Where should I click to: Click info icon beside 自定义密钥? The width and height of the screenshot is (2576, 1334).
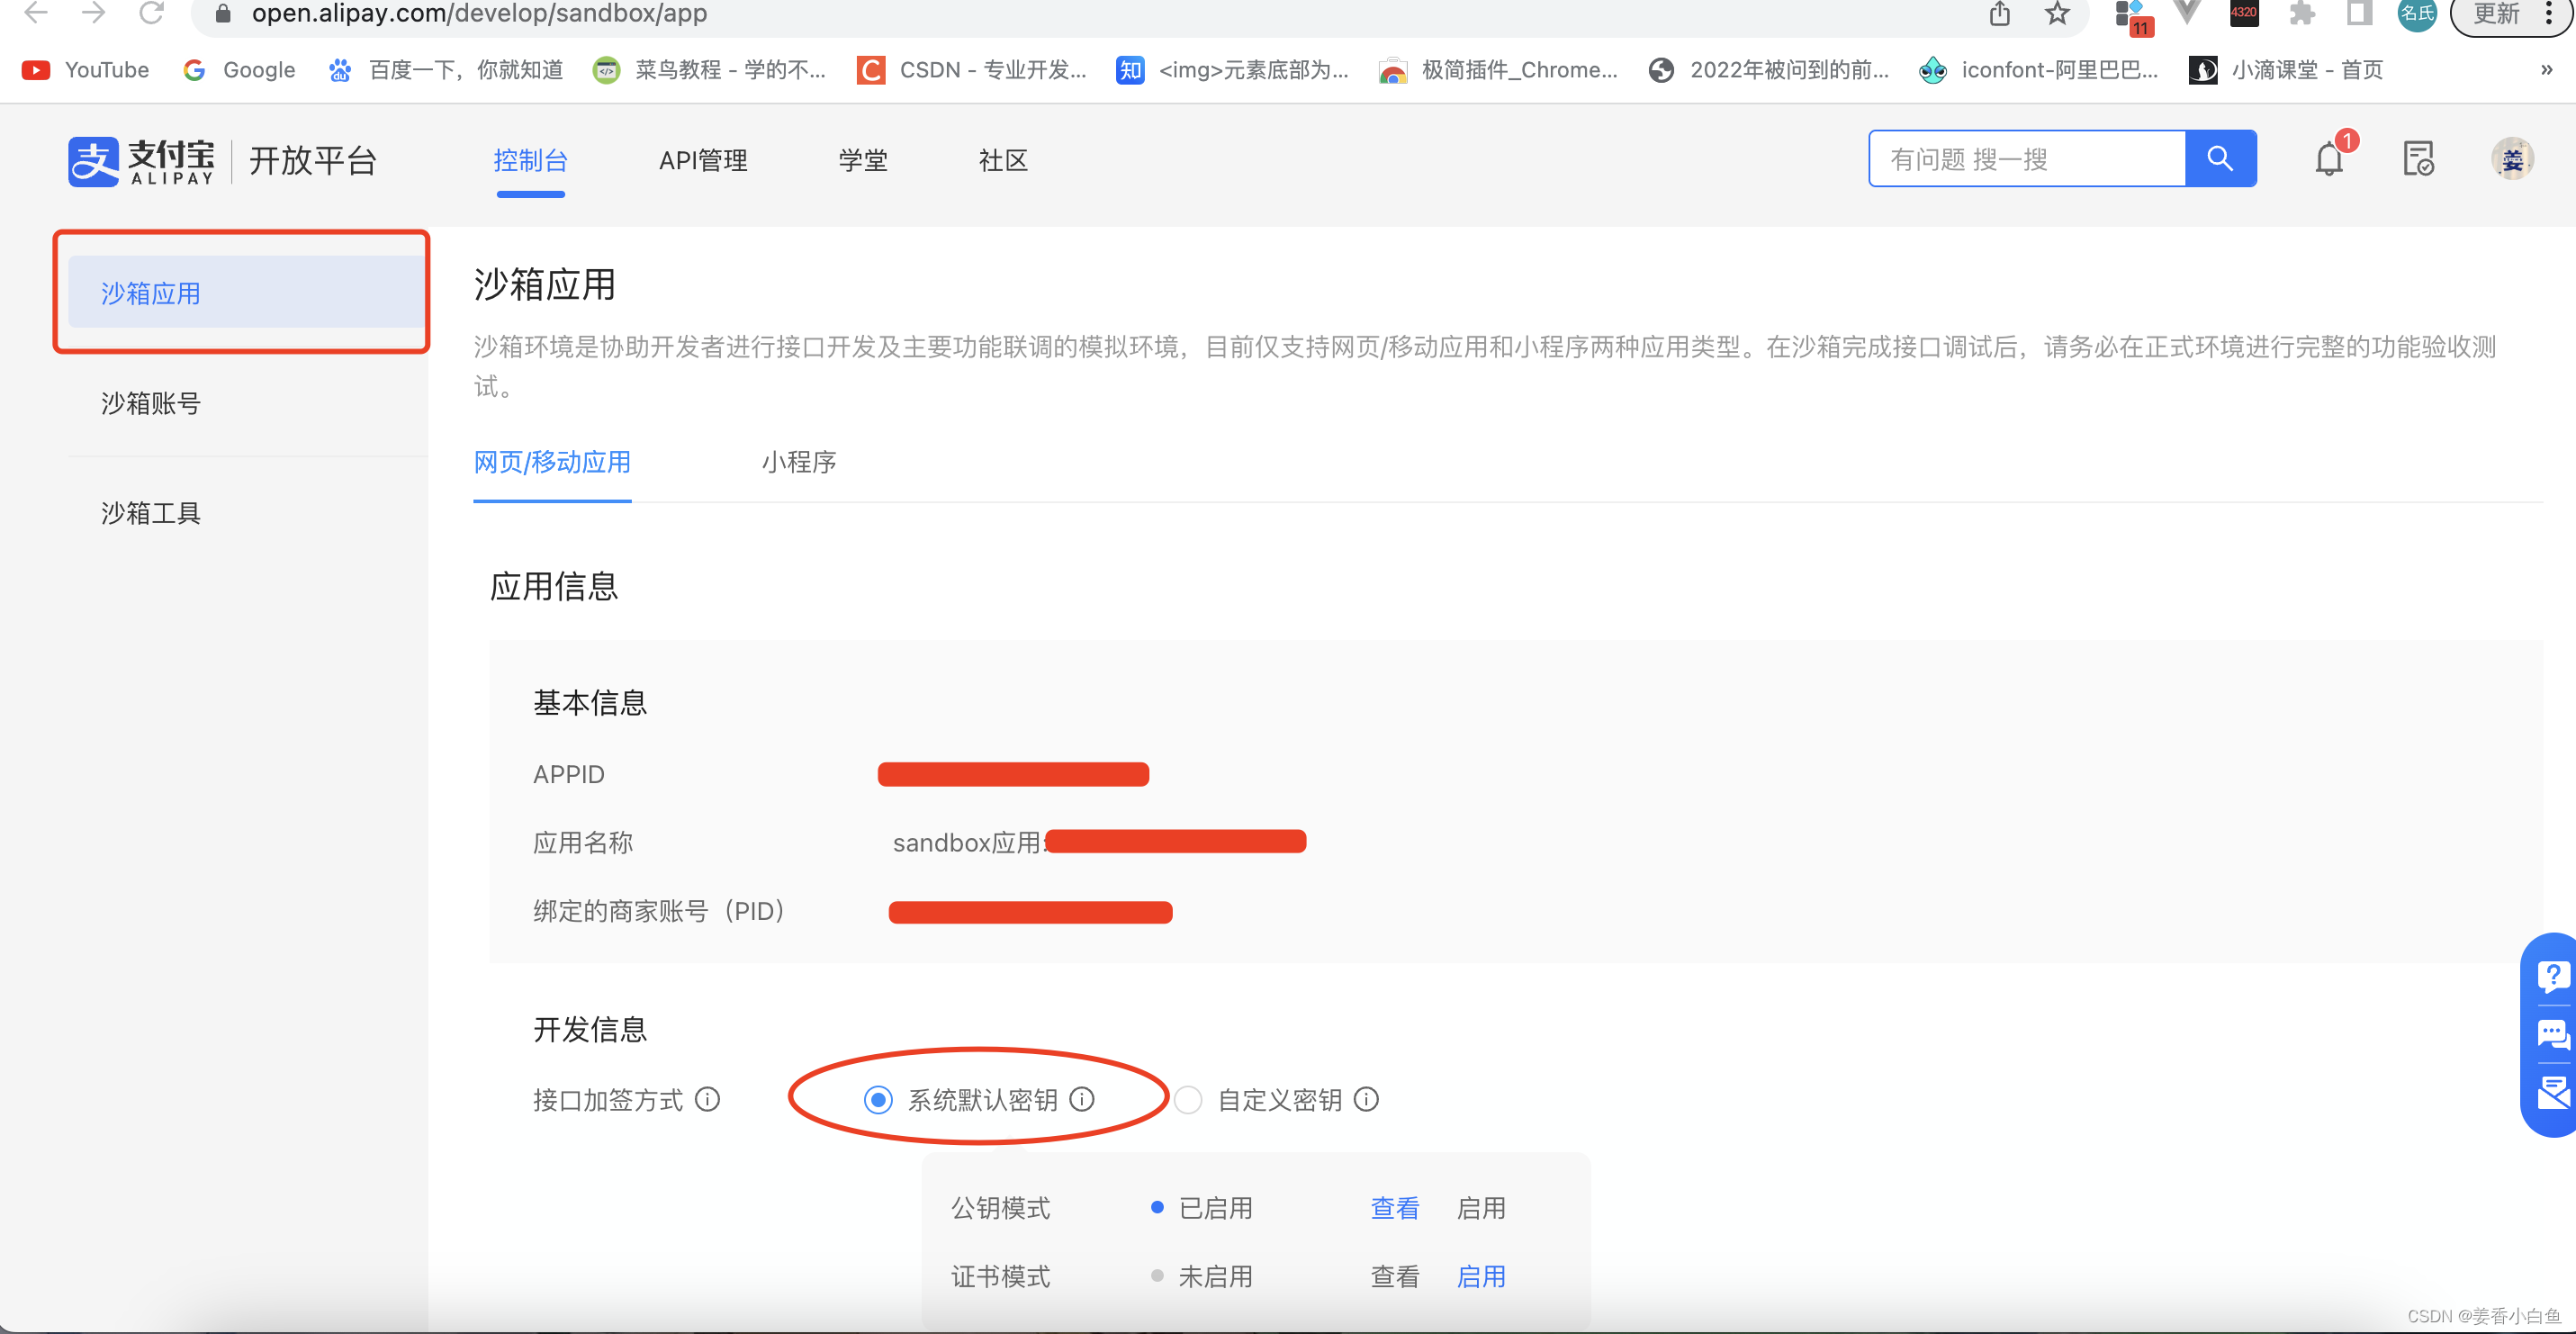point(1366,1099)
